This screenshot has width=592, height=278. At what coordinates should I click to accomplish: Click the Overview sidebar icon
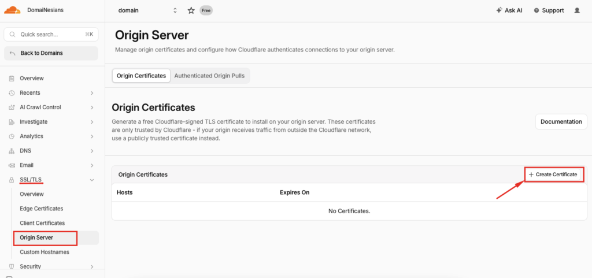[12, 79]
